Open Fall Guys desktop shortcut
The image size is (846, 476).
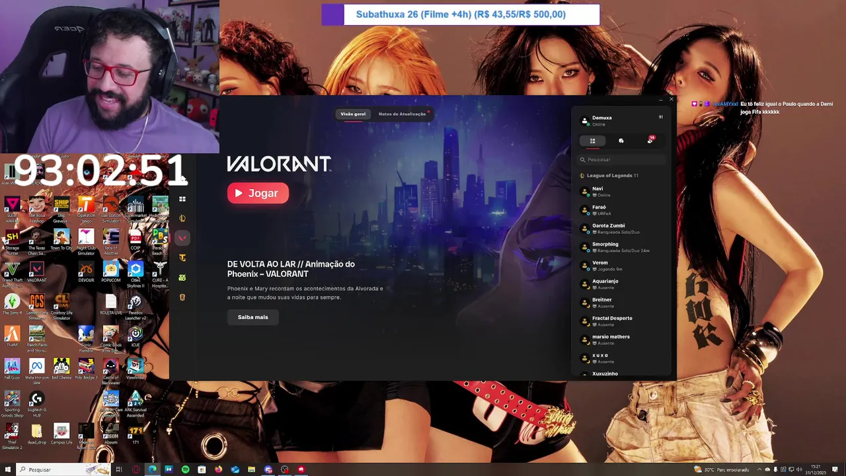pyautogui.click(x=12, y=370)
